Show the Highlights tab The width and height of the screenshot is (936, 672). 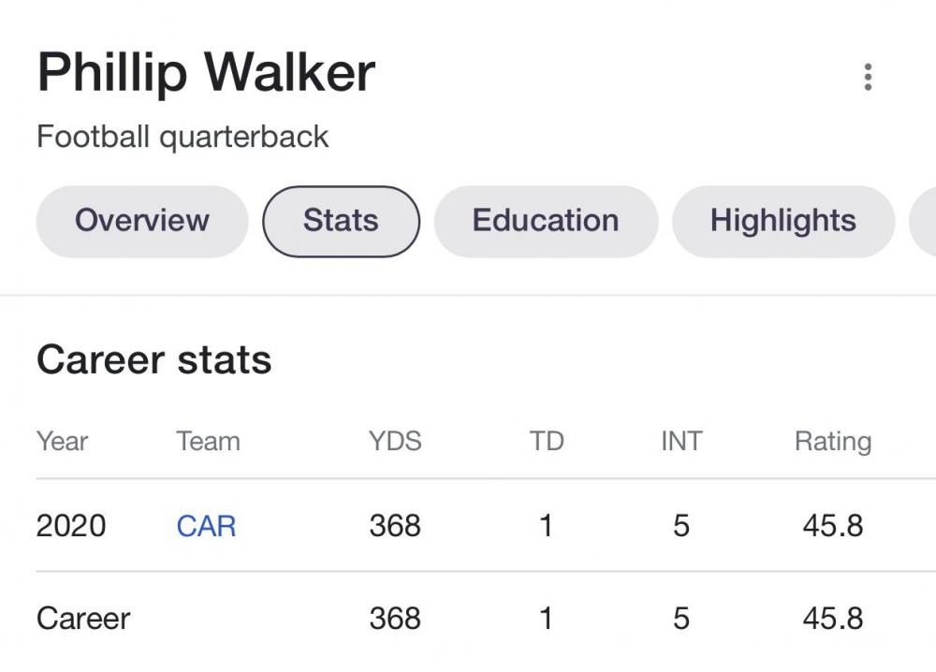782,221
